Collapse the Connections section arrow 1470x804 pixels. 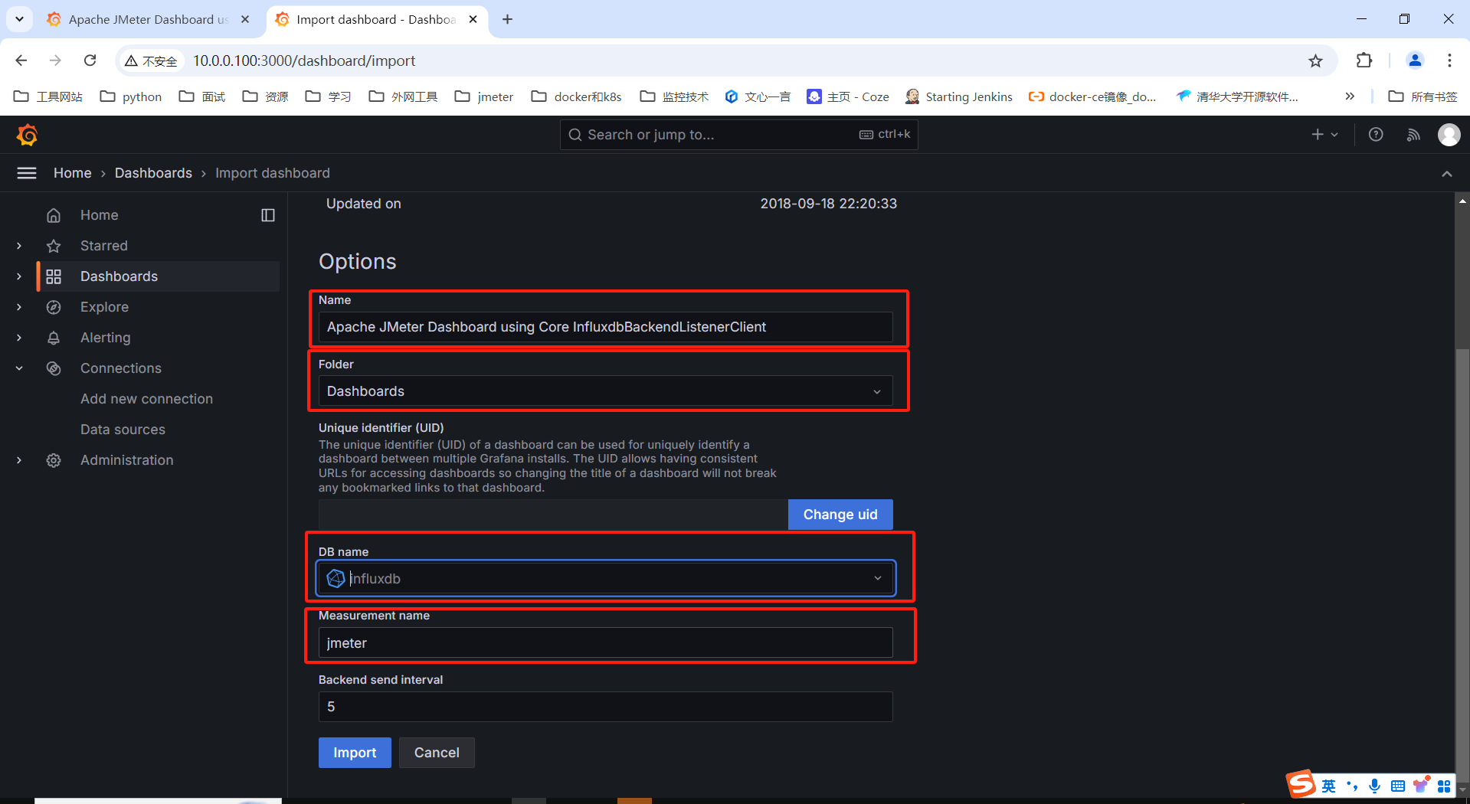tap(19, 368)
